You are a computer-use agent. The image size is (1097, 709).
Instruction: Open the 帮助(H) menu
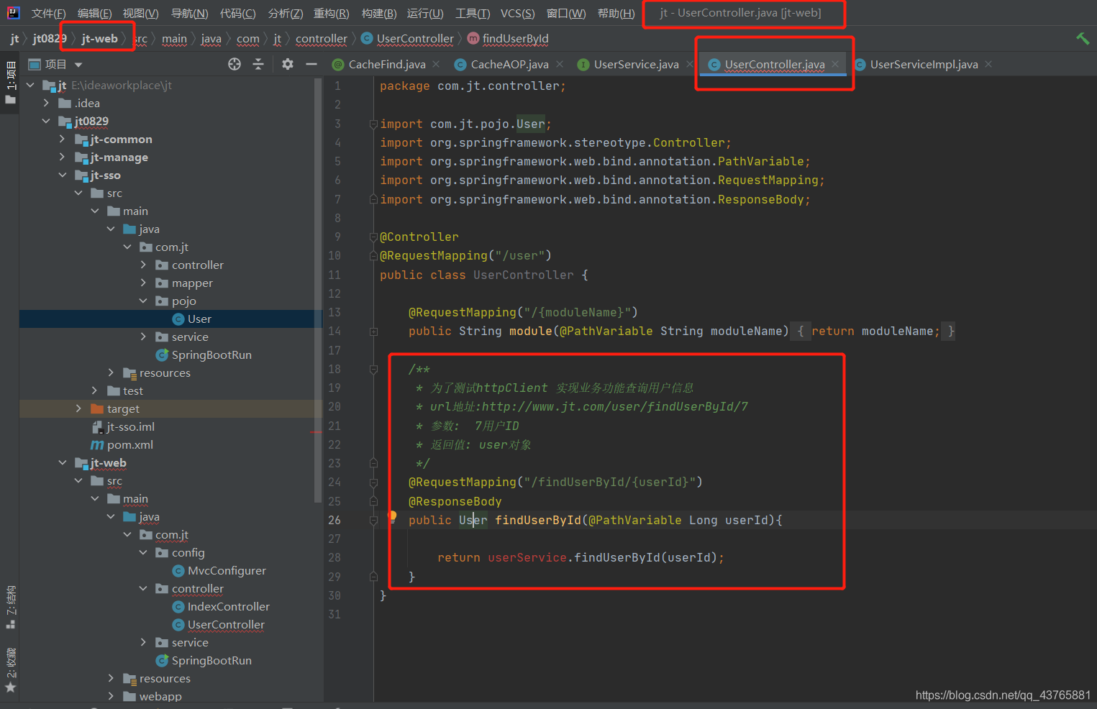(616, 13)
